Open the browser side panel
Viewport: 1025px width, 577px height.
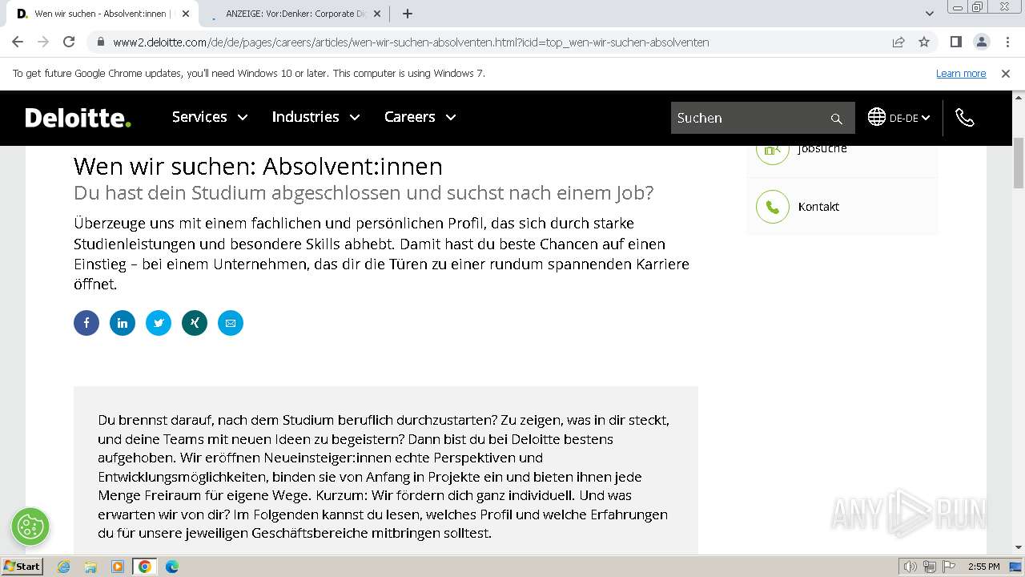tap(955, 42)
